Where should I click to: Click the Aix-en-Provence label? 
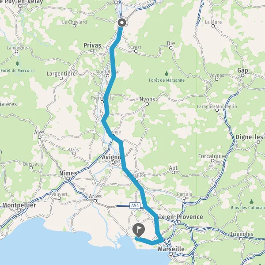tap(180, 217)
